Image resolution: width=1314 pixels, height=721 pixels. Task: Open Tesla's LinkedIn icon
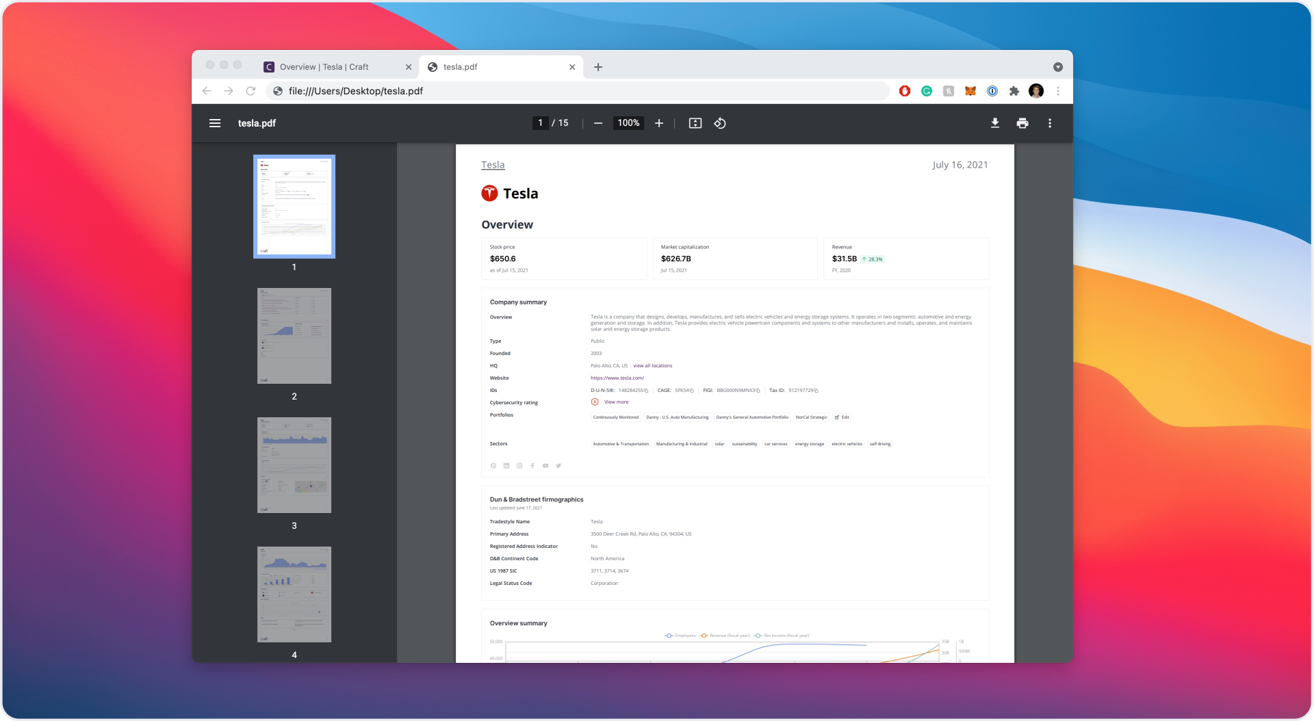click(x=506, y=466)
